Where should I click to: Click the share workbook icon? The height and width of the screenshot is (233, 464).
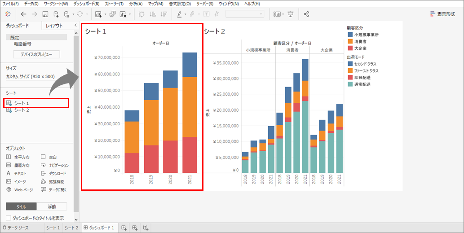coord(306,14)
